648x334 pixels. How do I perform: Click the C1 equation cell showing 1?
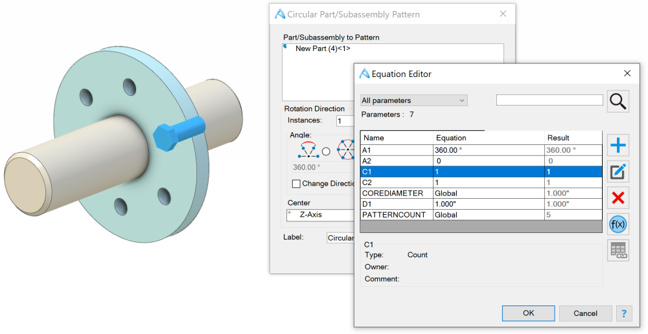click(489, 172)
